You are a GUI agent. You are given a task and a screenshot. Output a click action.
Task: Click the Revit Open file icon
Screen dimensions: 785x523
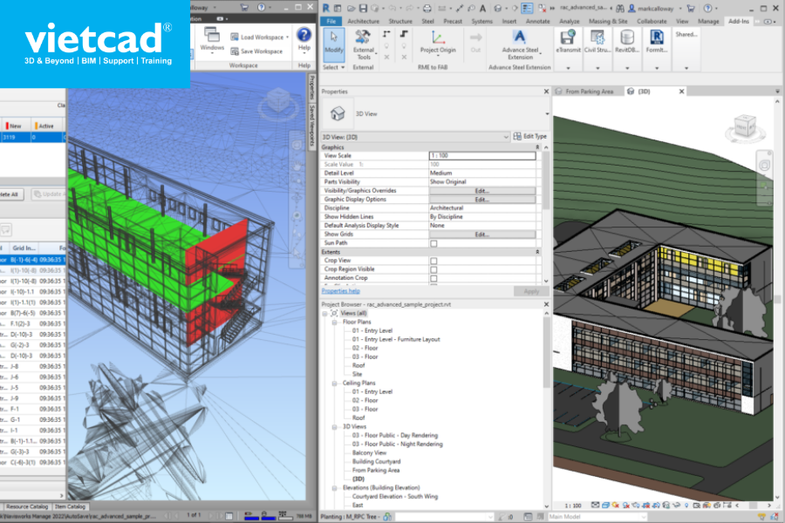(x=351, y=8)
